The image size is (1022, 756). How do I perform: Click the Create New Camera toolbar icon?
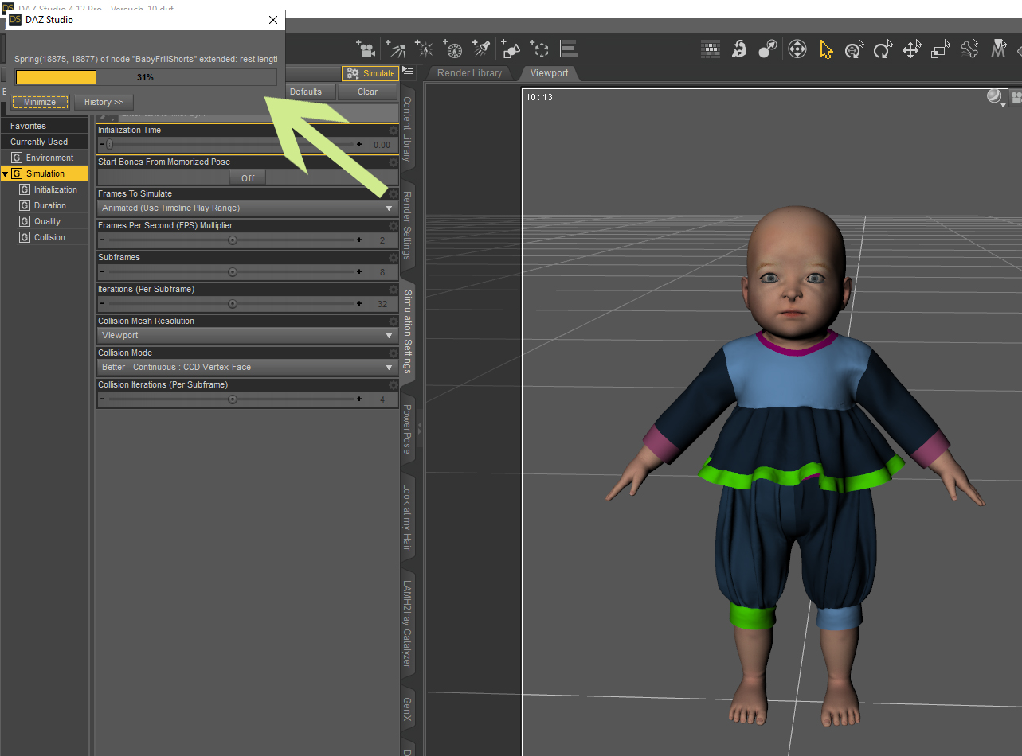point(366,49)
